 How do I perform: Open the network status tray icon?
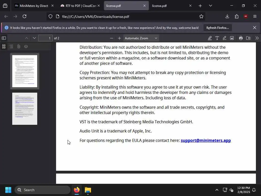(x=225, y=190)
